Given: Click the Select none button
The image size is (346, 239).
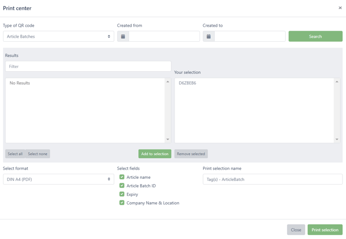Looking at the screenshot, I should coord(38,154).
